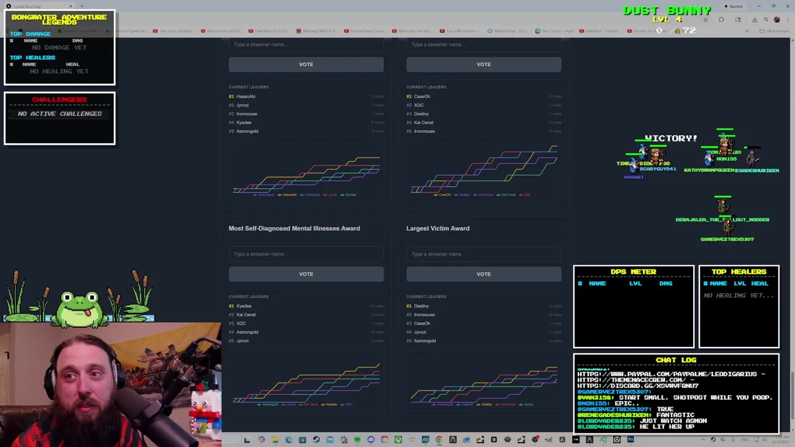Open the Mail app taskbar icon
This screenshot has width=795, height=447.
(x=330, y=440)
